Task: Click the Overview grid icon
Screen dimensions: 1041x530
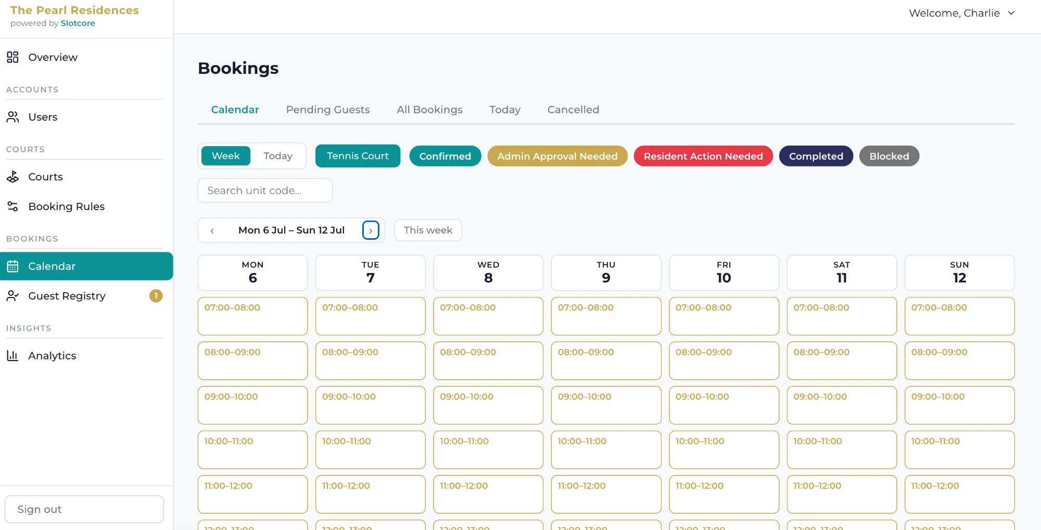Action: pyautogui.click(x=12, y=57)
